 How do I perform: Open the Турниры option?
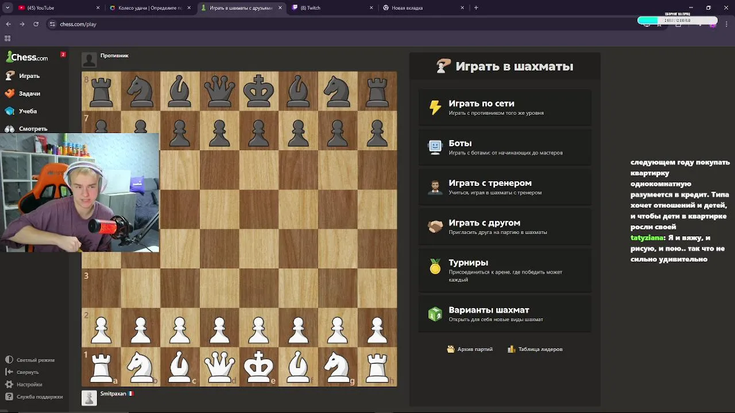tap(505, 270)
